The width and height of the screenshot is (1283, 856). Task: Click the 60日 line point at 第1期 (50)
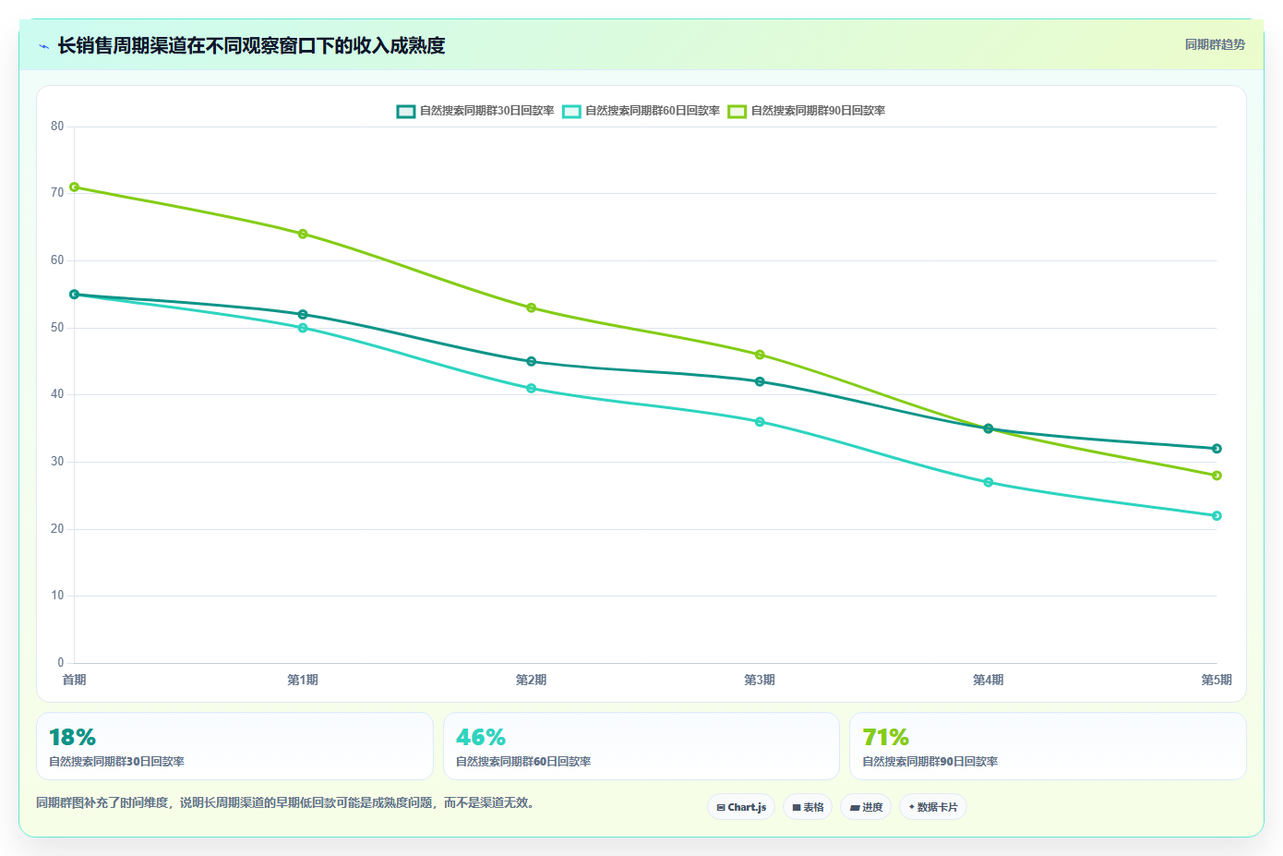[303, 328]
